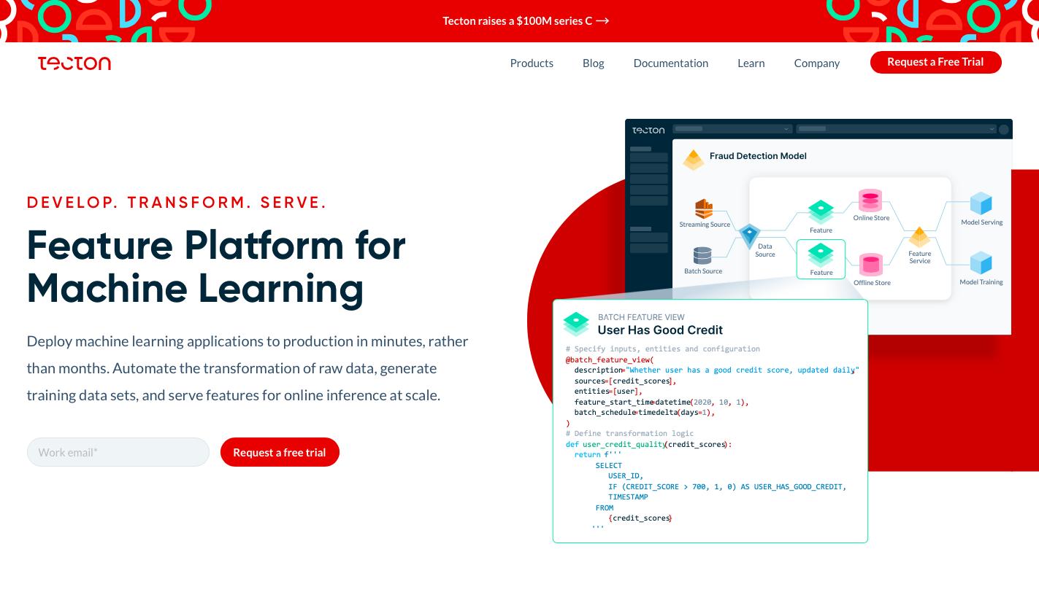Click the Feature Service pyramid icon
This screenshot has height=603, width=1039.
[919, 238]
